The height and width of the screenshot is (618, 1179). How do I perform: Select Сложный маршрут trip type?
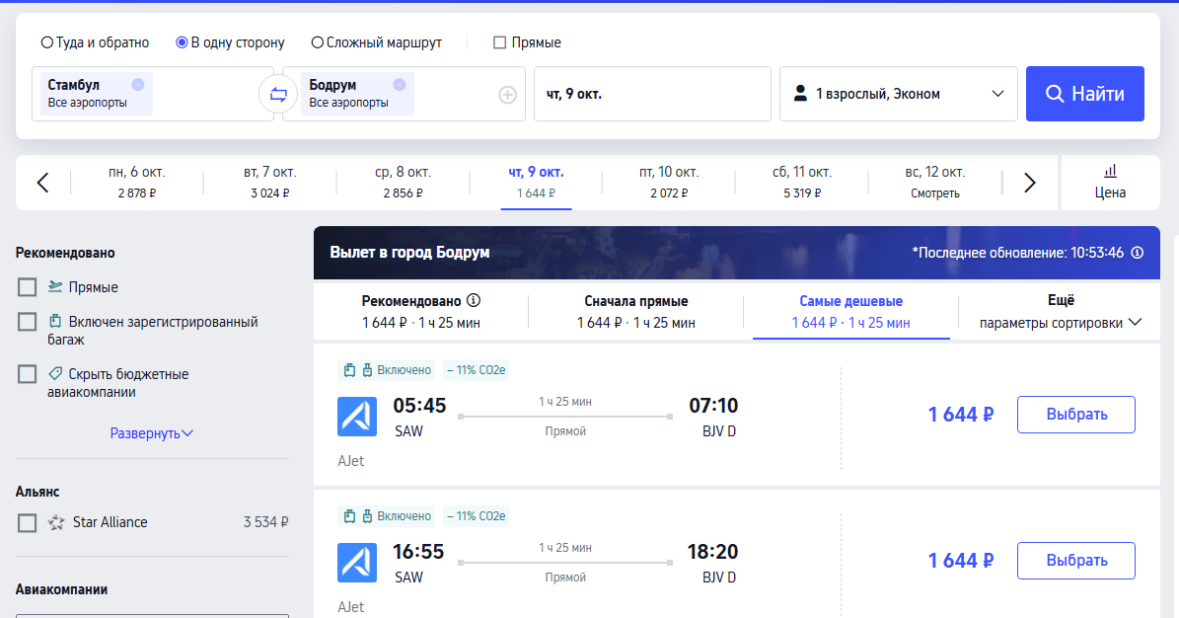pyautogui.click(x=377, y=42)
